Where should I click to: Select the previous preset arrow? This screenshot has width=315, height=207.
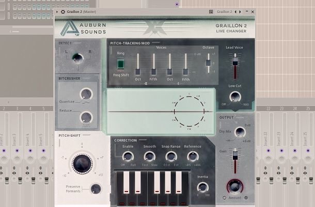coord(235,12)
